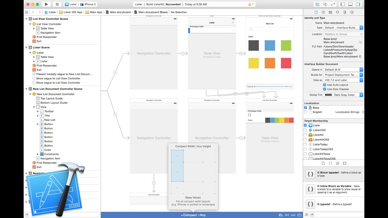Show the debug area
The height and width of the screenshot is (218, 388).
[350, 4]
